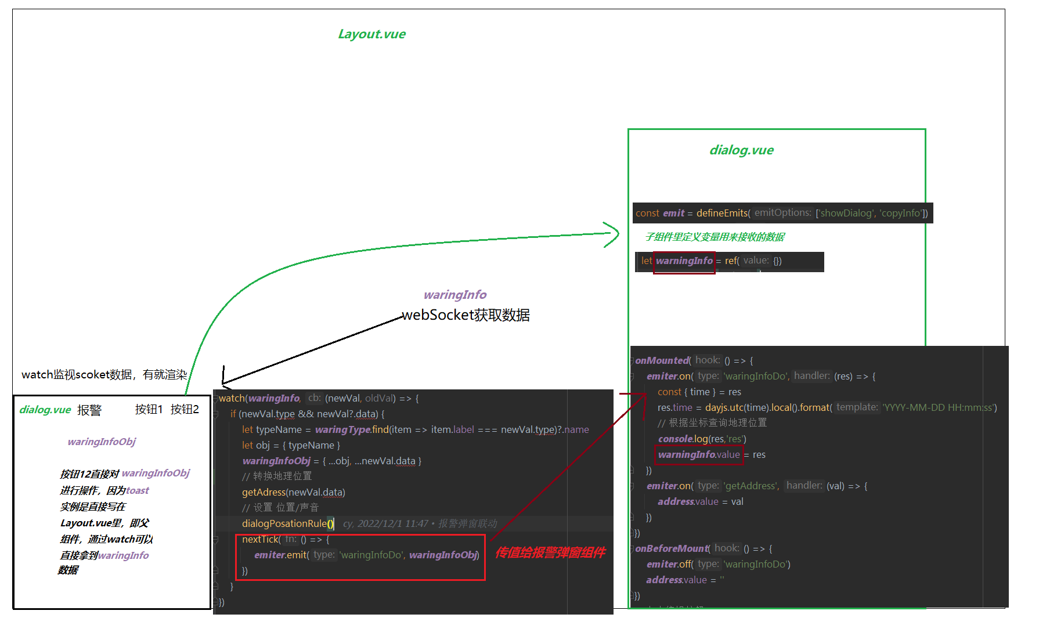Collapse the nextTick( fold marker in gutter
Screen dimensions: 1039x643
coord(216,540)
